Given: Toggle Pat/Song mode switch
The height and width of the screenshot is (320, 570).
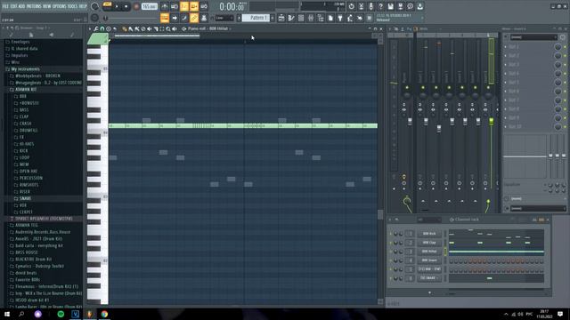Looking at the screenshot, I should coord(107,5).
